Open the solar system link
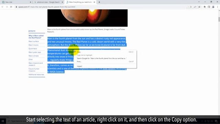 pos(109,69)
